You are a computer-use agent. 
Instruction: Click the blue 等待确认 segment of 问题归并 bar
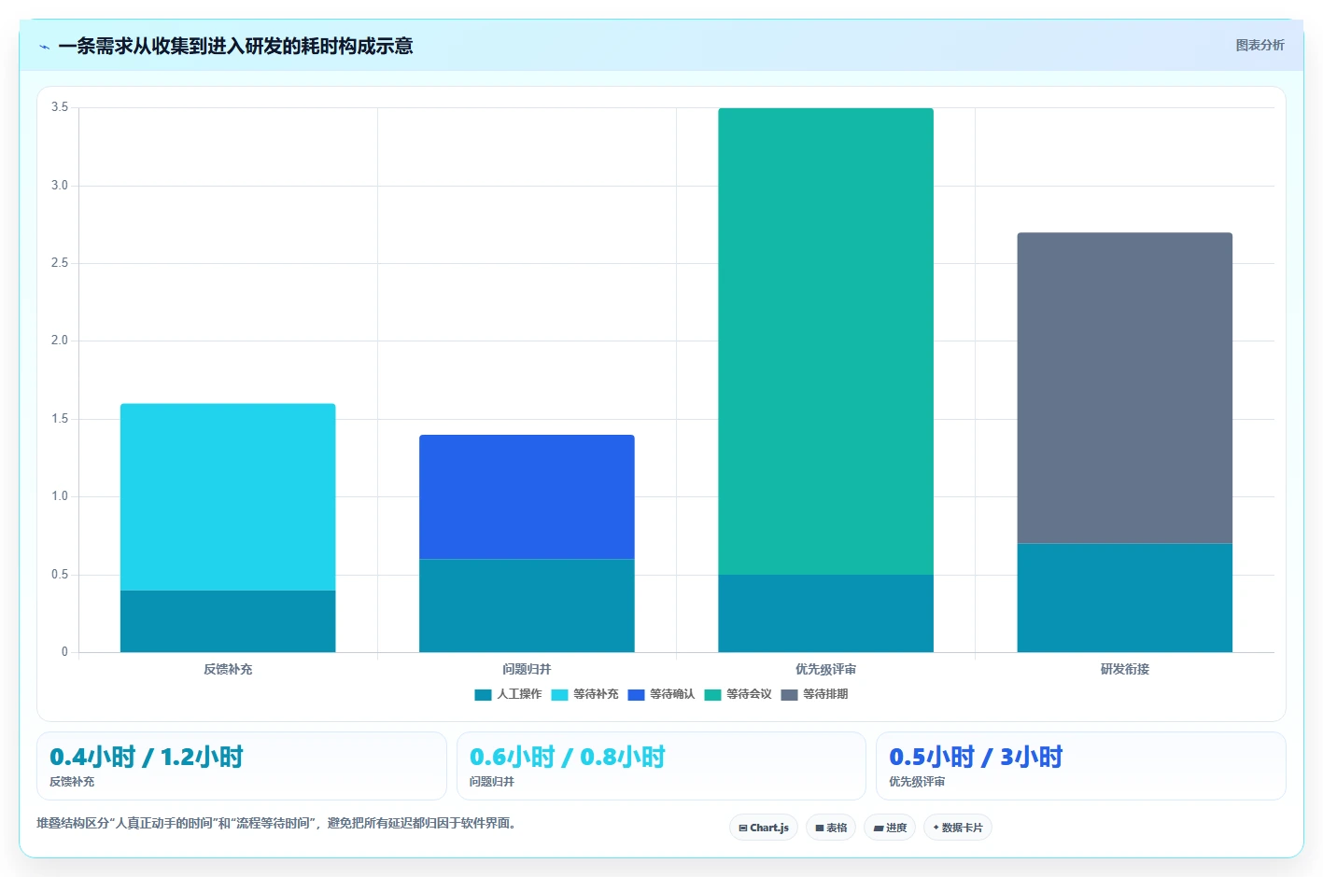[x=527, y=496]
